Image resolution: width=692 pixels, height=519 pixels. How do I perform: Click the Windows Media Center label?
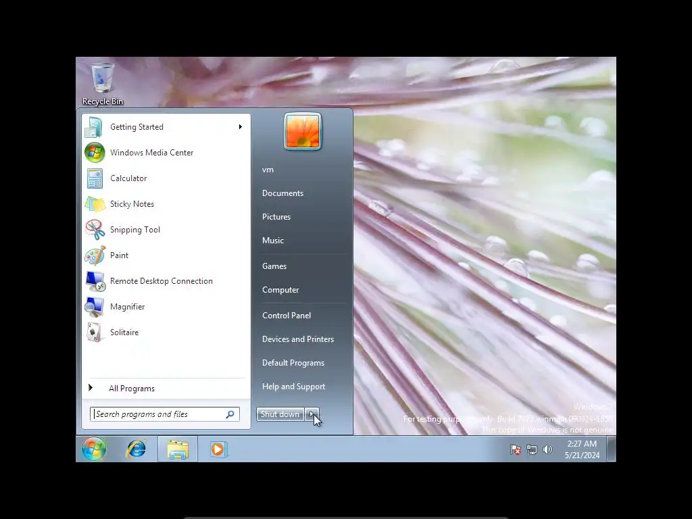click(x=151, y=153)
